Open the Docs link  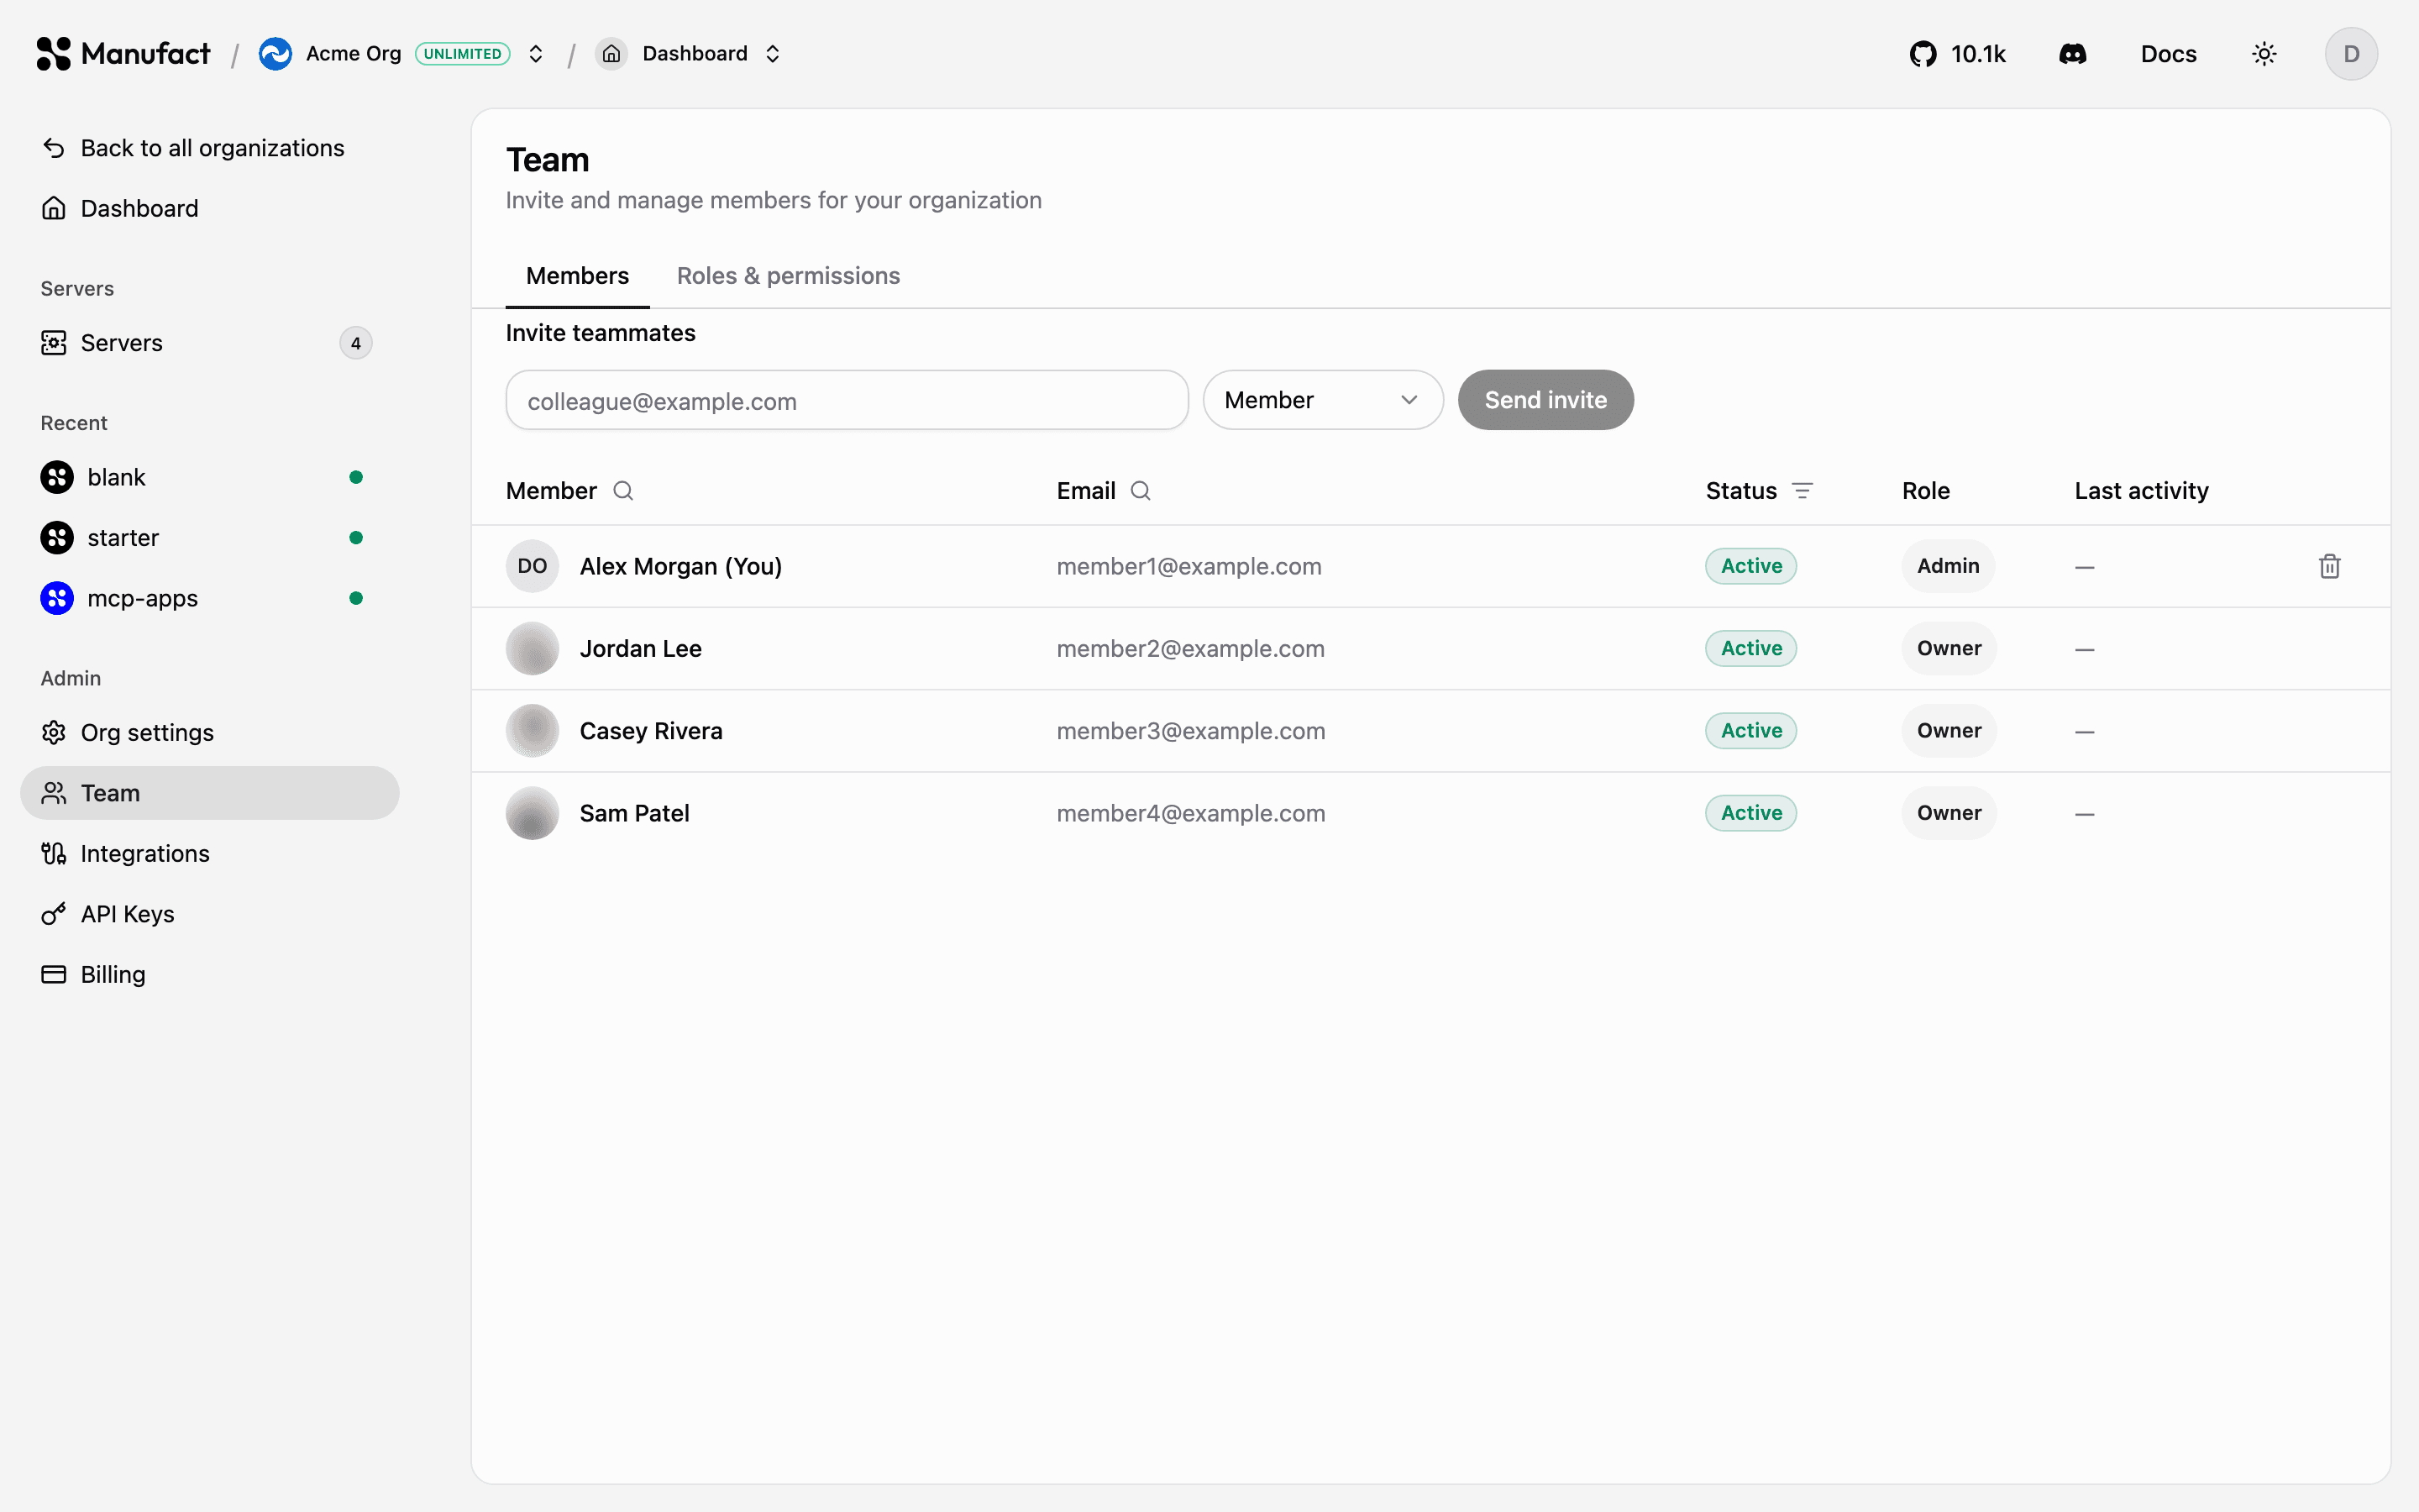tap(2168, 54)
